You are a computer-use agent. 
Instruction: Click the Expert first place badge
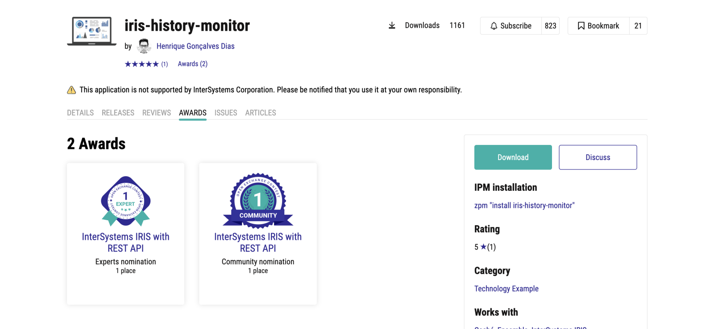pyautogui.click(x=125, y=201)
